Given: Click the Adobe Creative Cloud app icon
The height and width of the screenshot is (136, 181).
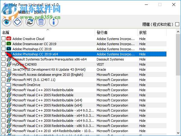Looking at the screenshot, I should coord(9,39).
